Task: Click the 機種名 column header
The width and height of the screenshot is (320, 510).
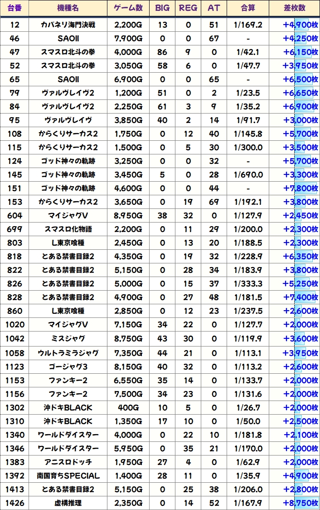Action: (68, 8)
